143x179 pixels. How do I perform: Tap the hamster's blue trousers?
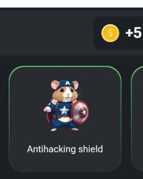64,124
